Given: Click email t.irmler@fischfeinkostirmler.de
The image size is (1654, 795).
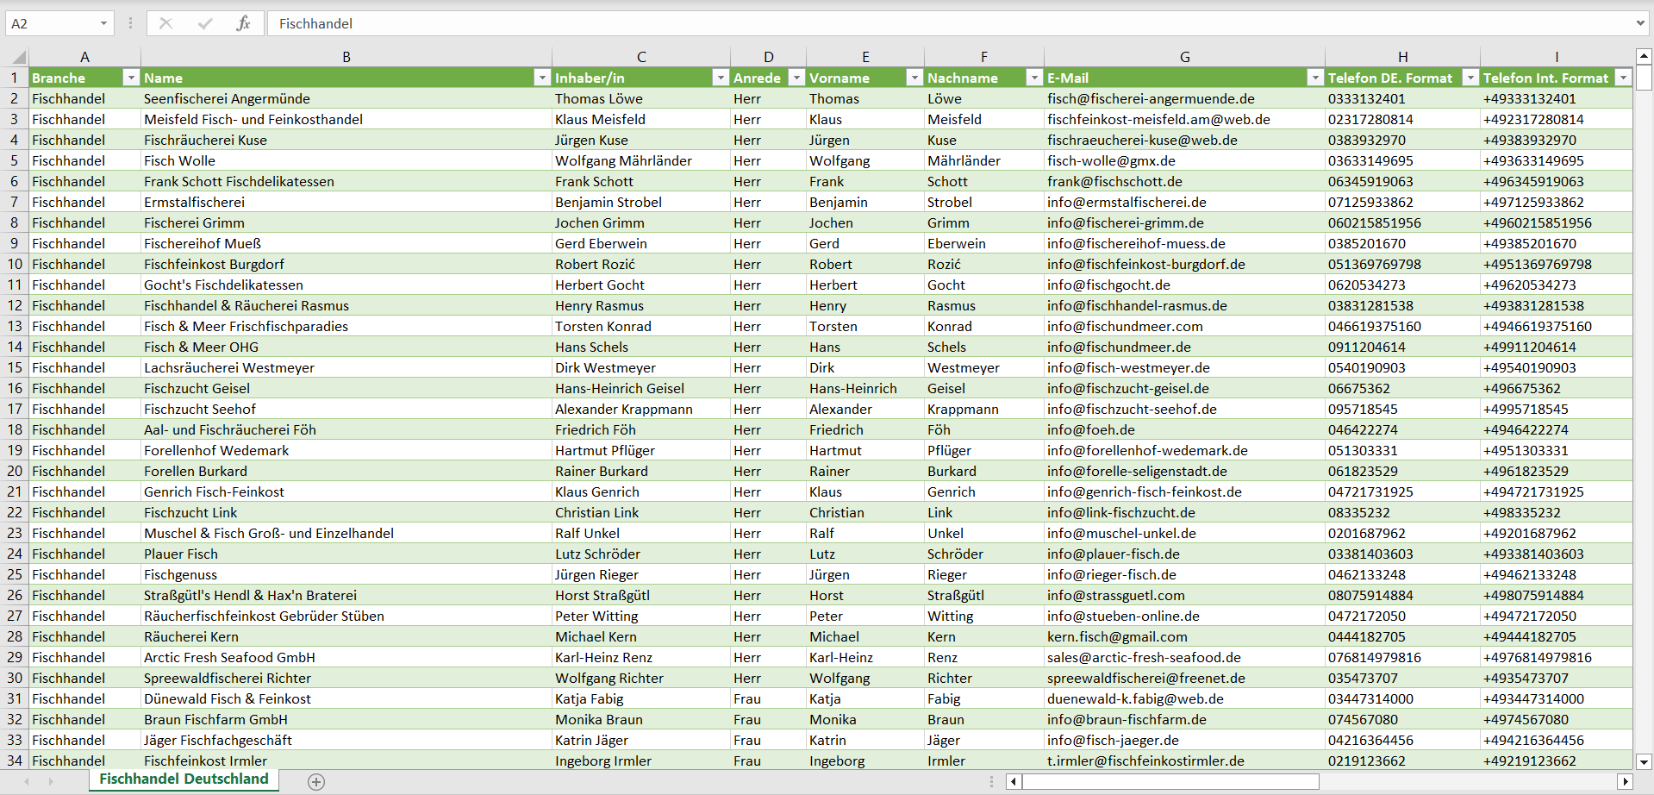Looking at the screenshot, I should click(1185, 761).
